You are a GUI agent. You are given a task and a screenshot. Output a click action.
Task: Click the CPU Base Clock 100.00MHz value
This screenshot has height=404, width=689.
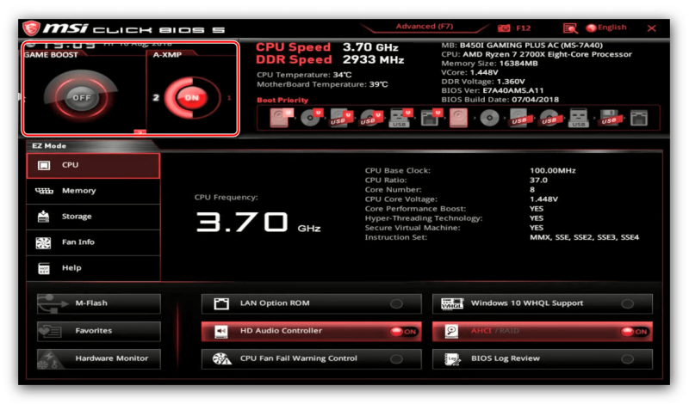click(552, 171)
